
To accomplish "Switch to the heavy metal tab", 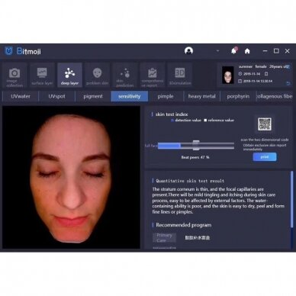I will [201, 96].
